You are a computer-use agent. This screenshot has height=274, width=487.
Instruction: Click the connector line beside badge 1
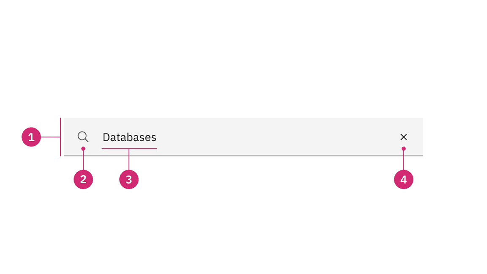click(50, 137)
